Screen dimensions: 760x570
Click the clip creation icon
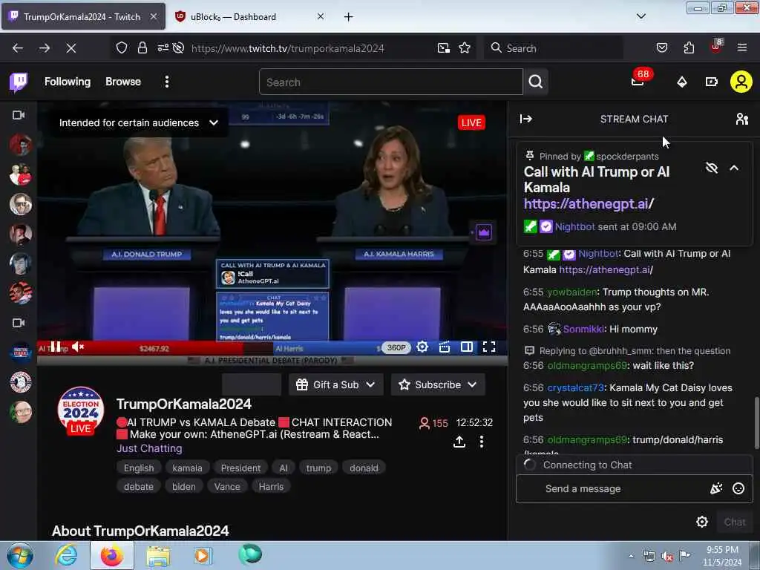445,347
